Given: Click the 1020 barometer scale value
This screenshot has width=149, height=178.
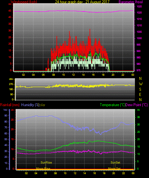Looking at the screenshot, I should pos(139,13).
